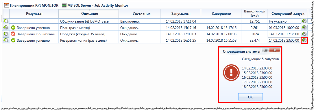Click run icon left of Резервная копия row
Viewport: 316px width, 112px height.
6,41
